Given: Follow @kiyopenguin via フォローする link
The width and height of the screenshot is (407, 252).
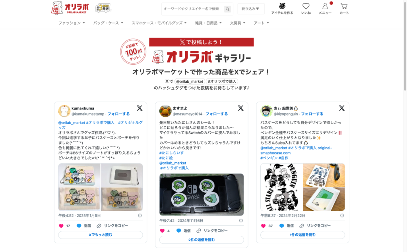Looking at the screenshot, I should tap(312, 114).
